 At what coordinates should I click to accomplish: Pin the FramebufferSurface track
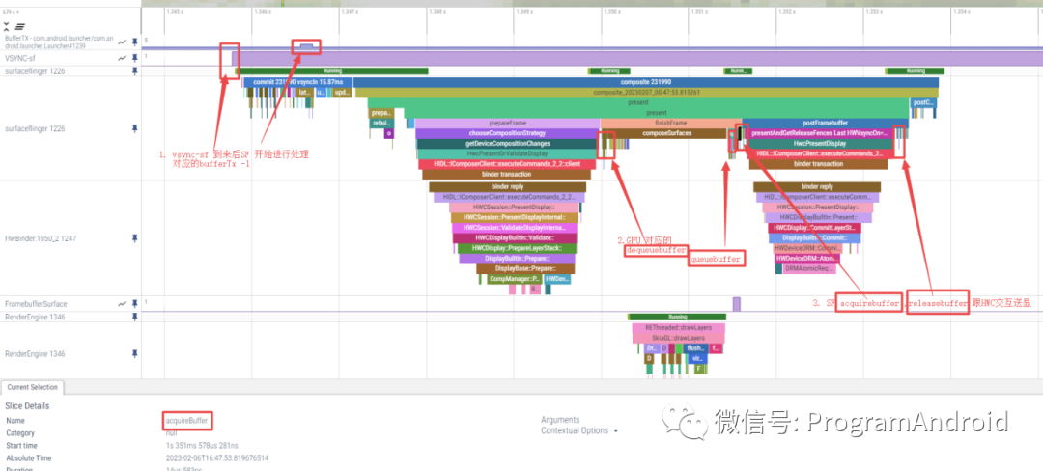click(x=135, y=304)
